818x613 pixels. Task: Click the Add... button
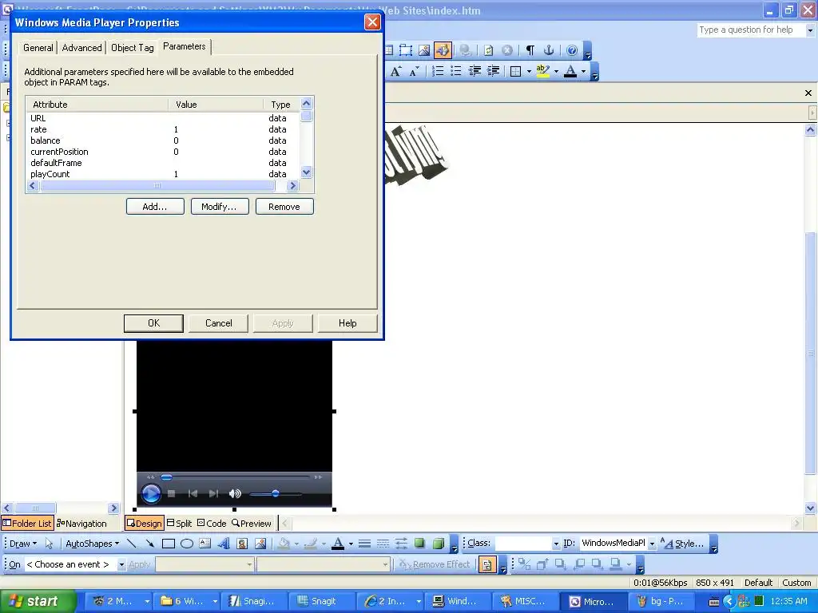click(155, 207)
